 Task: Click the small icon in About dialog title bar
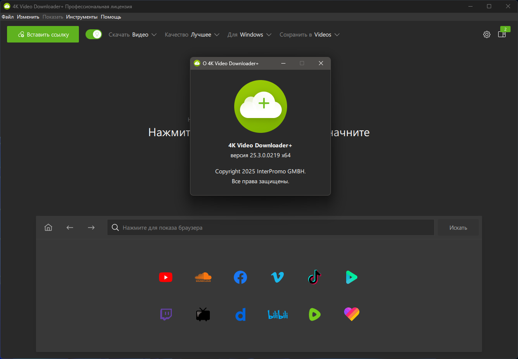click(x=197, y=63)
